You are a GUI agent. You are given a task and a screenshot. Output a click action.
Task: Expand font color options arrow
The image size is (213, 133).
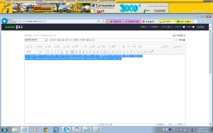click(x=64, y=52)
